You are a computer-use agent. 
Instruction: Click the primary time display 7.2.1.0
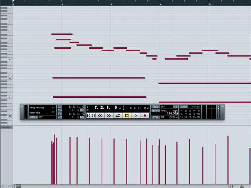(x=106, y=108)
